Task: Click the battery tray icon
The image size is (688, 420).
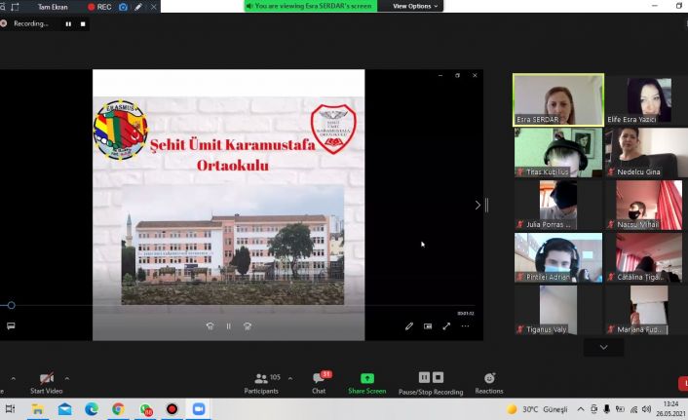Action: tap(620, 409)
